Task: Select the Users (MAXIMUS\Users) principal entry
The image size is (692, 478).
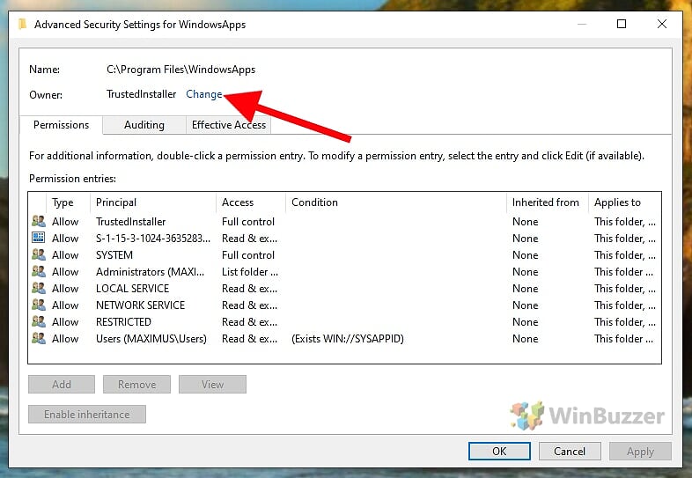Action: [x=151, y=339]
